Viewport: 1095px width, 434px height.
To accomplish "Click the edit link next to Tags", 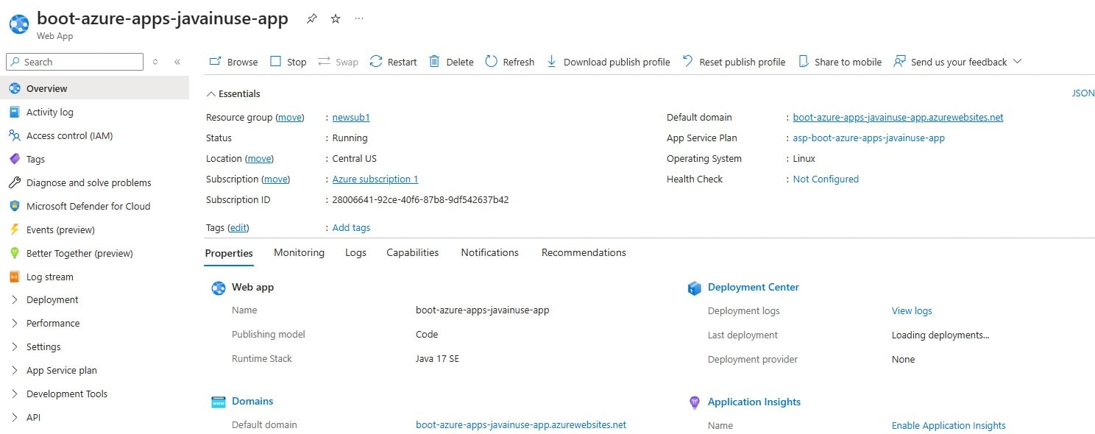I will coord(238,227).
